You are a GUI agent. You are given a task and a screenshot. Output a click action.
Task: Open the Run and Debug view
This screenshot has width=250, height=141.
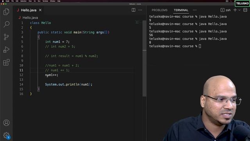click(6, 50)
